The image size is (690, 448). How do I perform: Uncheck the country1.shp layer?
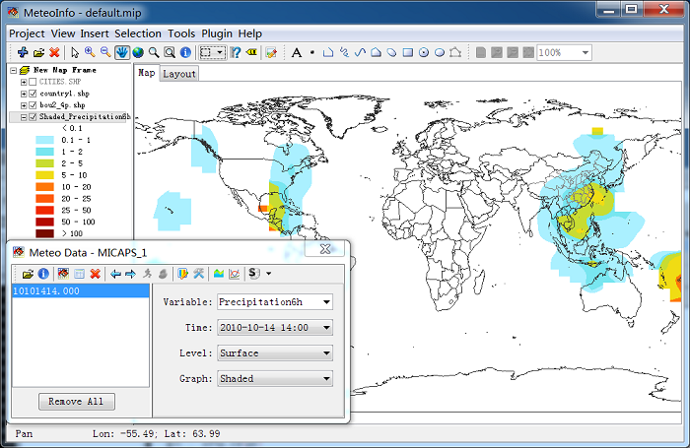[33, 94]
